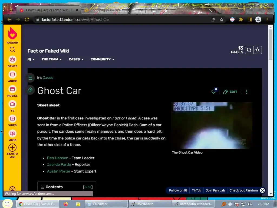Expand the Explore book icon dropdown
The width and height of the screenshot is (277, 208).
click(x=31, y=59)
